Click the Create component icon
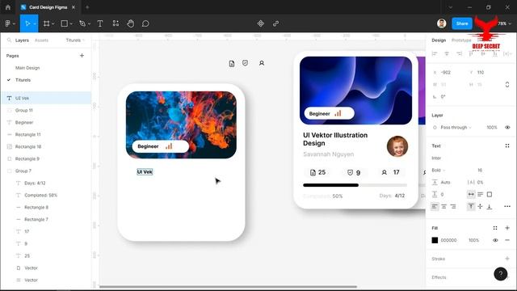Screen dimensions: 517x291 (260, 23)
